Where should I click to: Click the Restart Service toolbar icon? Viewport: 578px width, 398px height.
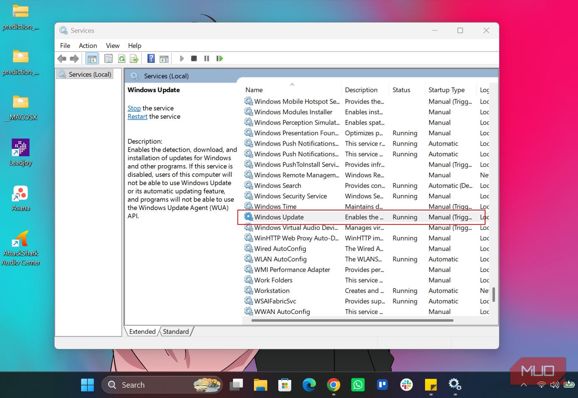pyautogui.click(x=220, y=58)
